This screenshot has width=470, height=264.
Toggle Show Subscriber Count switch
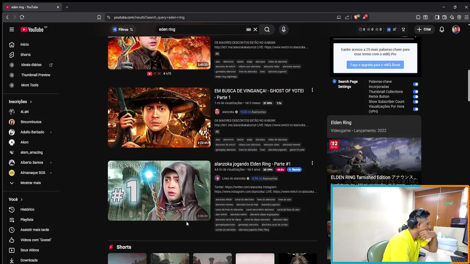point(416,102)
